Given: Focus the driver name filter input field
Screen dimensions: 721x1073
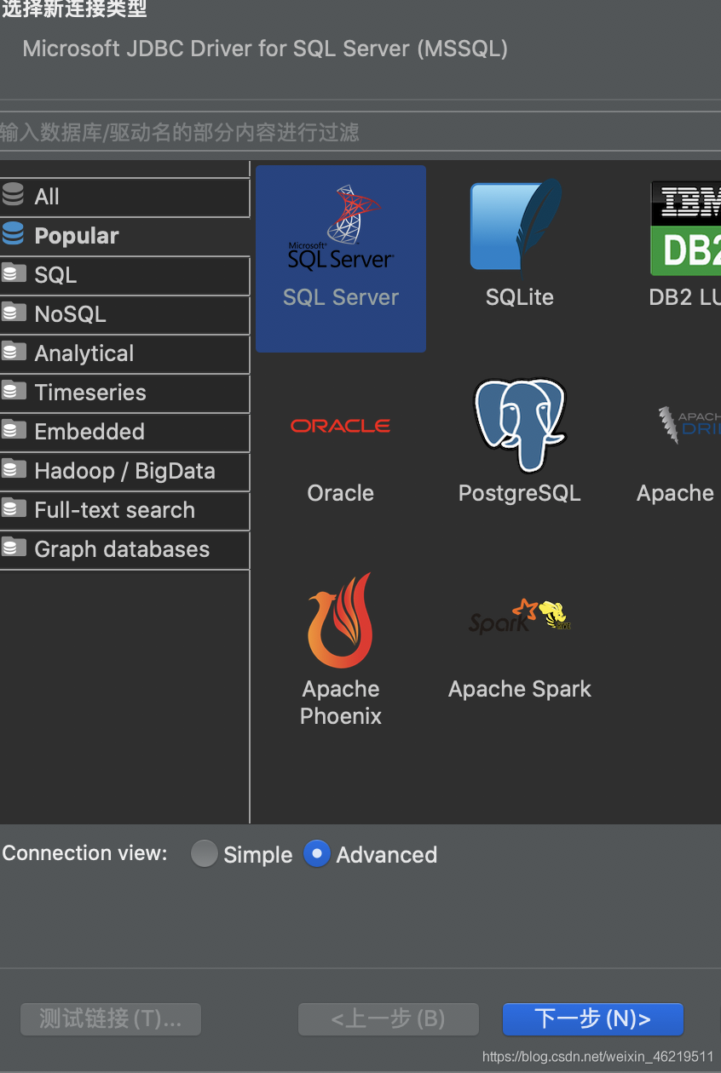Looking at the screenshot, I should (x=360, y=132).
